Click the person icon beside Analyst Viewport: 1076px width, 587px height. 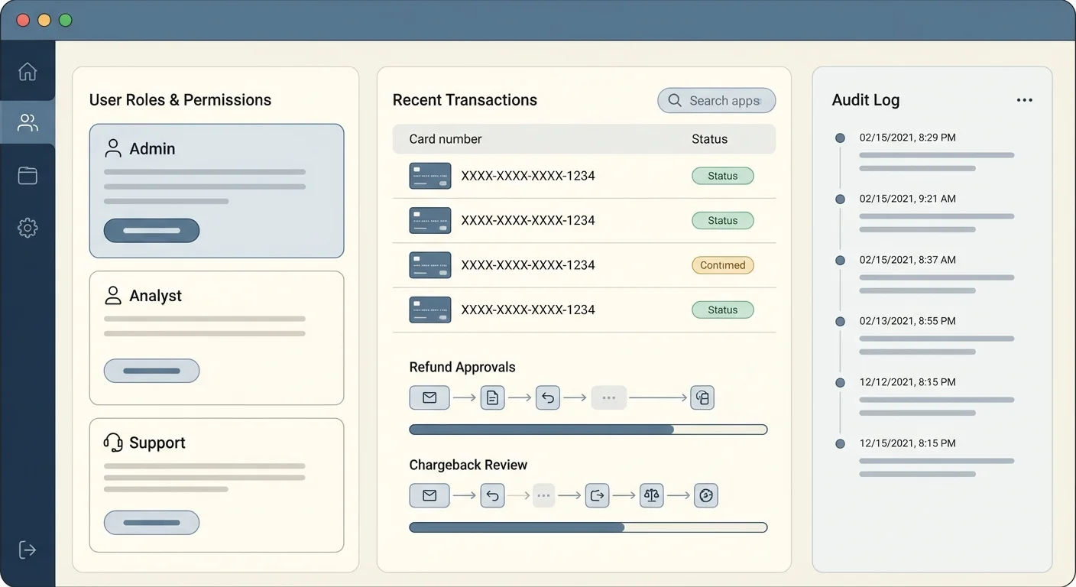(x=113, y=296)
